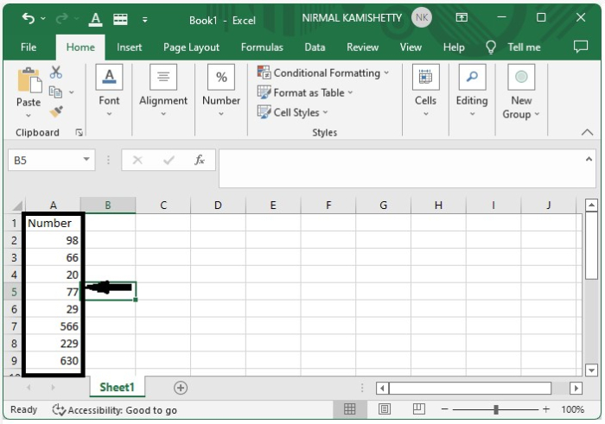Open the Cell Styles dropdown
605x424 pixels.
(294, 112)
